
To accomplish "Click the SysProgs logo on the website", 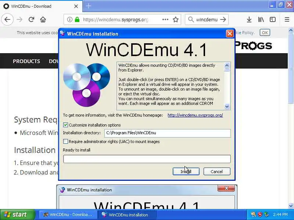I will [254, 46].
